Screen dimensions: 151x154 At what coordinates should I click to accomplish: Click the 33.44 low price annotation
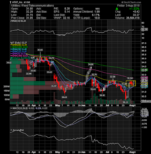(28, 74)
